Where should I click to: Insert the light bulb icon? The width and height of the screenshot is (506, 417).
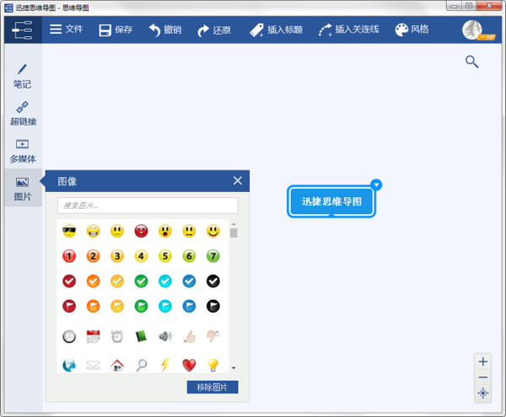click(213, 366)
